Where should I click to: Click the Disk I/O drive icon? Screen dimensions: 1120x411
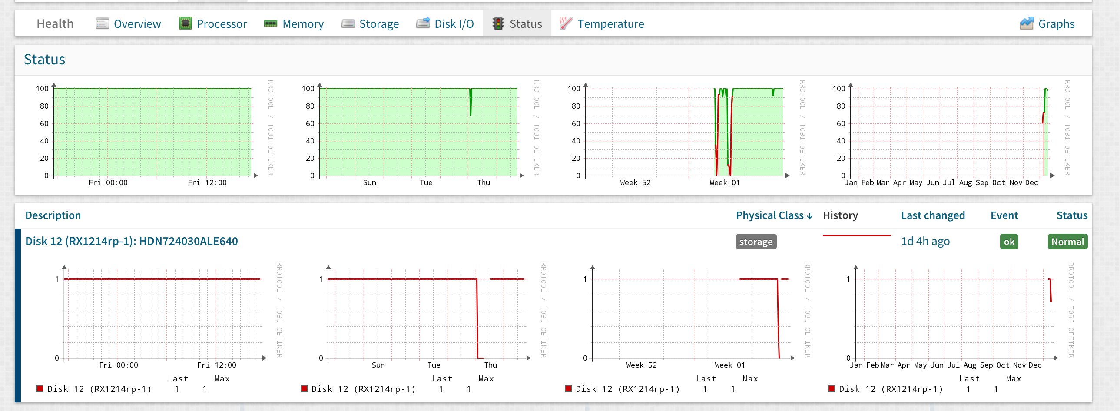(x=423, y=23)
